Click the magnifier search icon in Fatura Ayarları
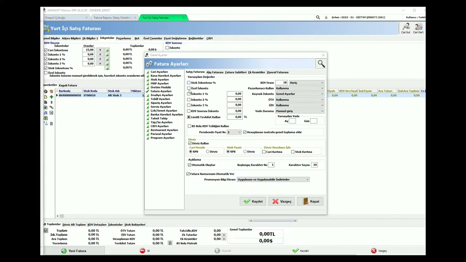The image size is (466, 262). 321,64
